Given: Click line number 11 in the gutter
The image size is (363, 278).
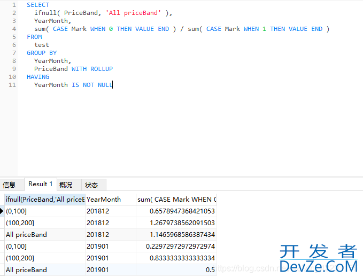Looking at the screenshot, I should [x=12, y=85].
